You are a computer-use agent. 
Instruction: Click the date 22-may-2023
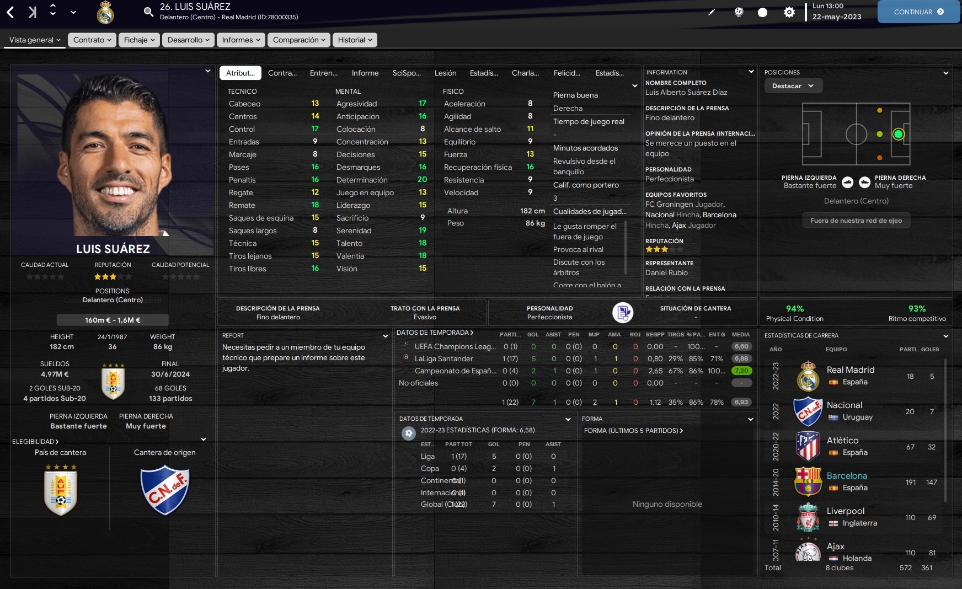pyautogui.click(x=837, y=17)
